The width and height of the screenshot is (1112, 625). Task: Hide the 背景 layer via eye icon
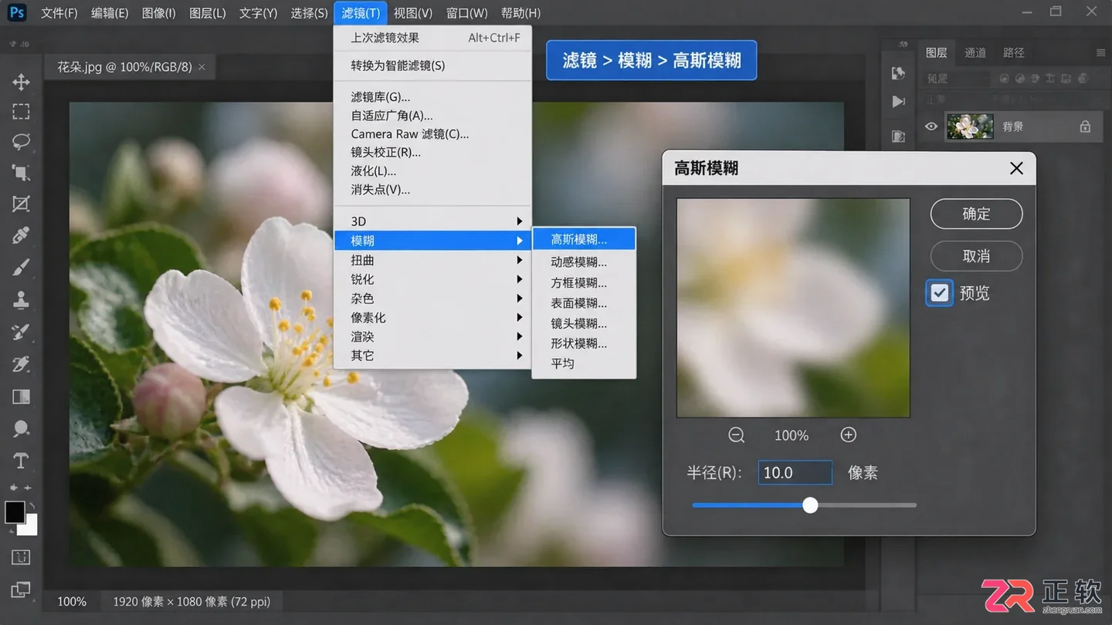[931, 127]
